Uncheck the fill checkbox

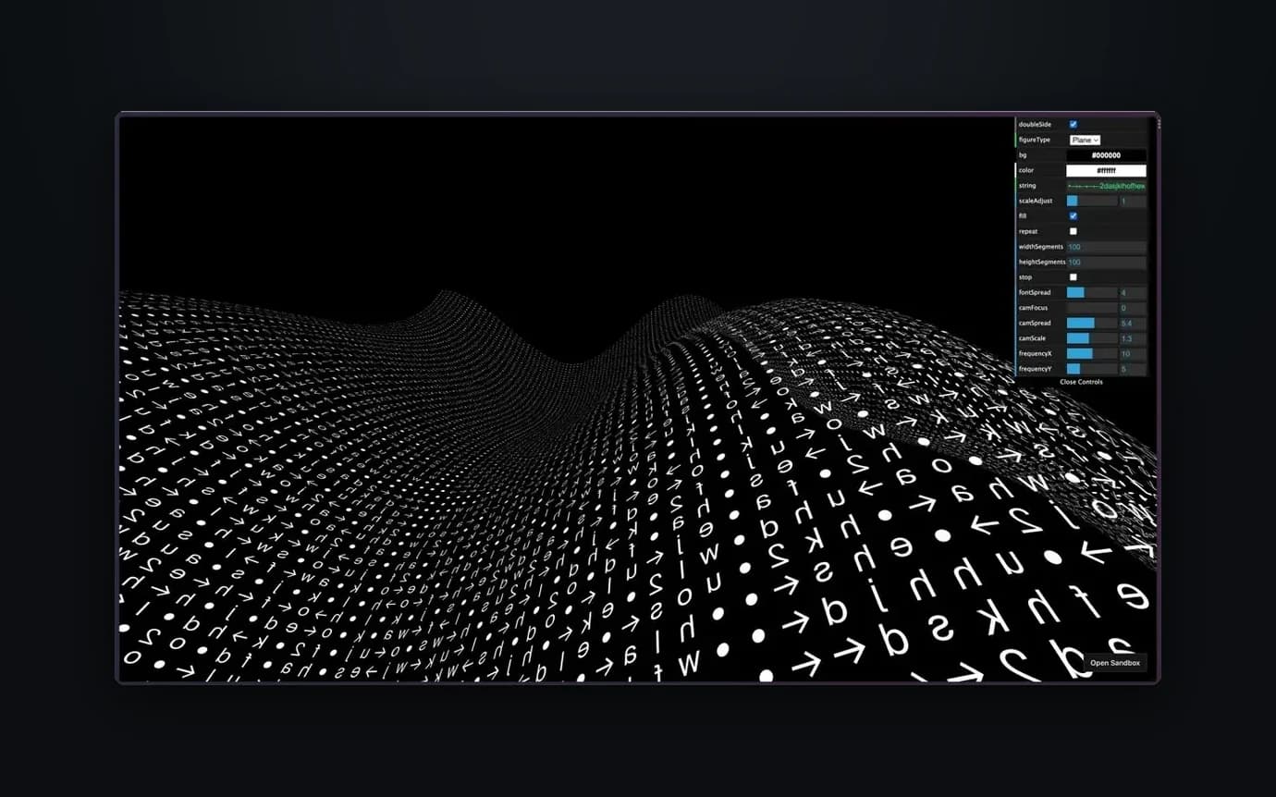(x=1073, y=215)
